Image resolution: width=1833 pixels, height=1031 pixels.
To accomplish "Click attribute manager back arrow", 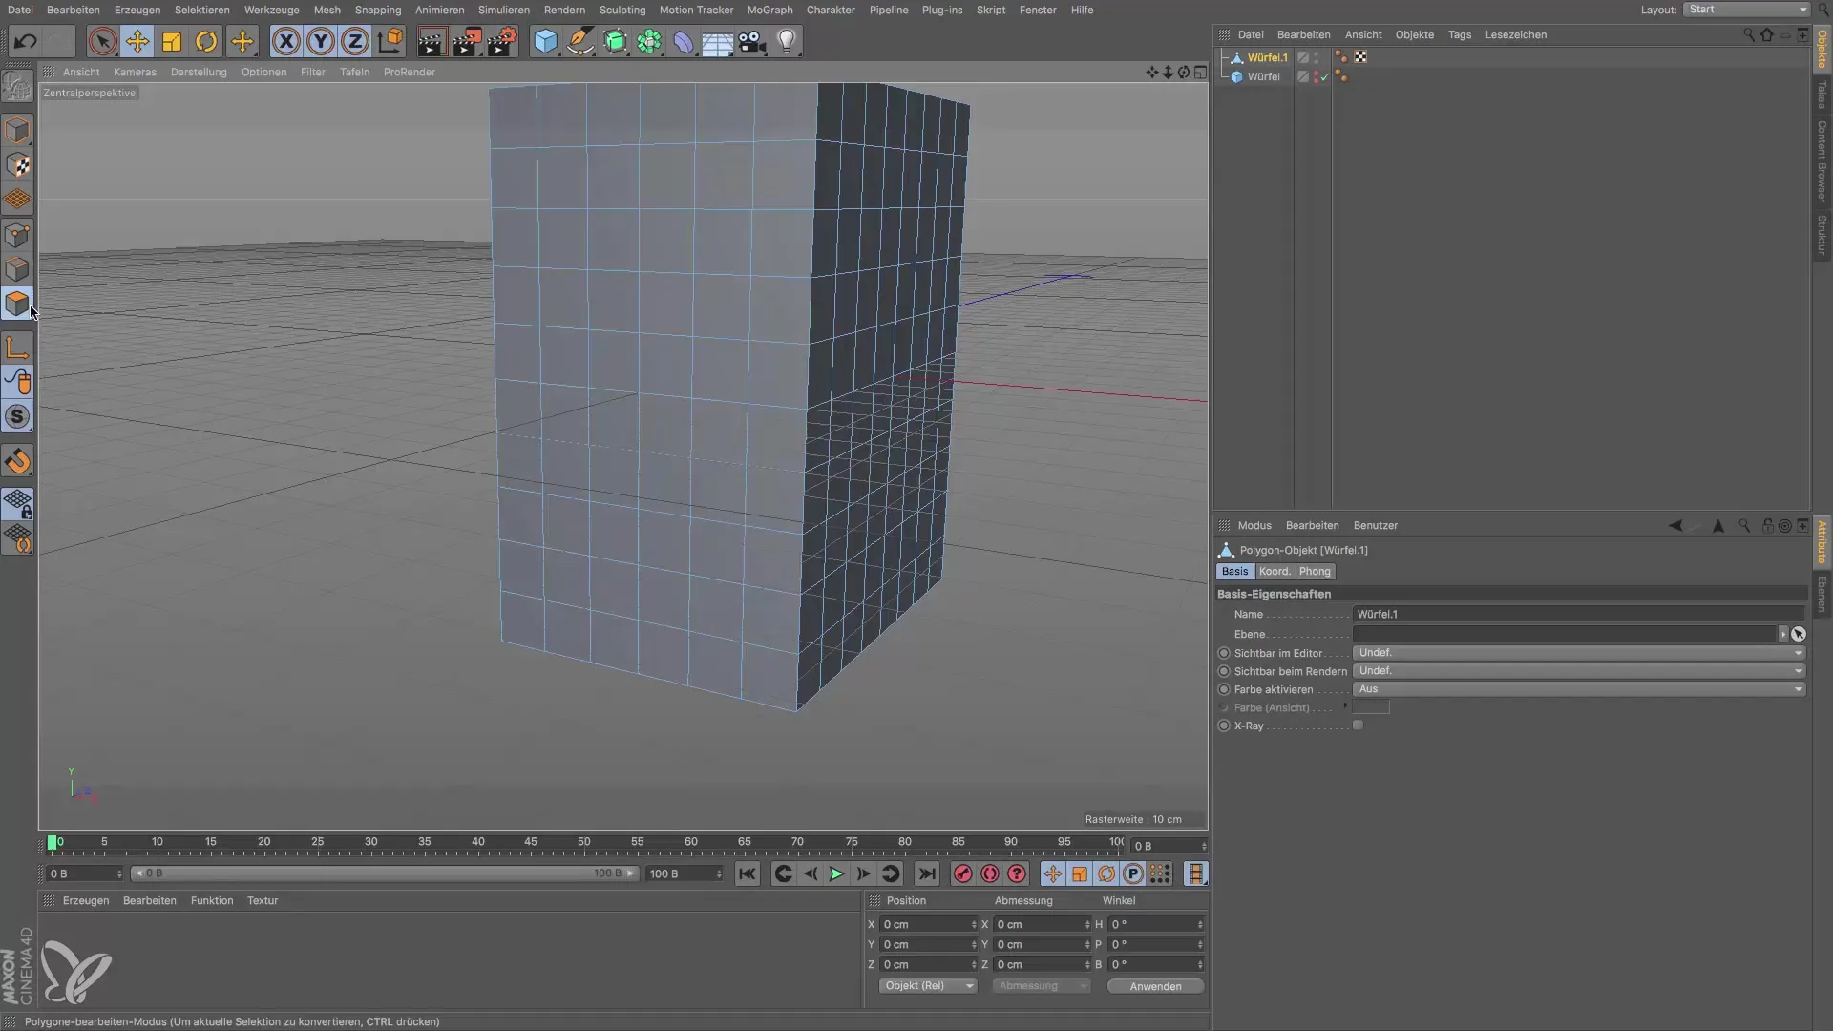I will [x=1675, y=525].
